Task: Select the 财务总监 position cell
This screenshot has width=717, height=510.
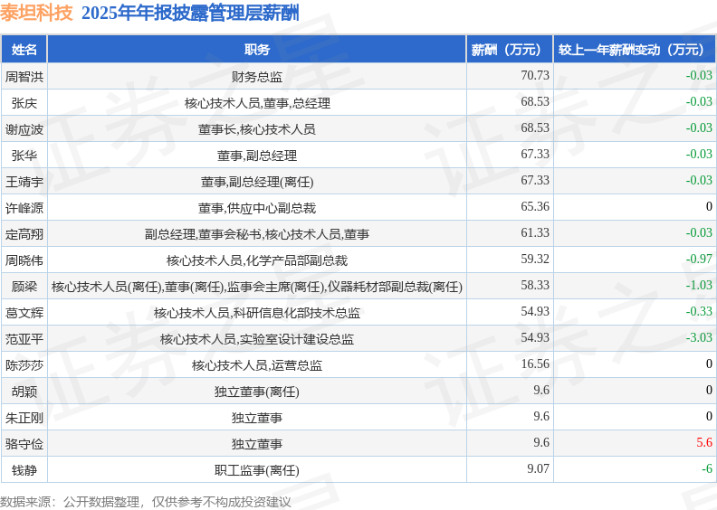Action: (256, 76)
